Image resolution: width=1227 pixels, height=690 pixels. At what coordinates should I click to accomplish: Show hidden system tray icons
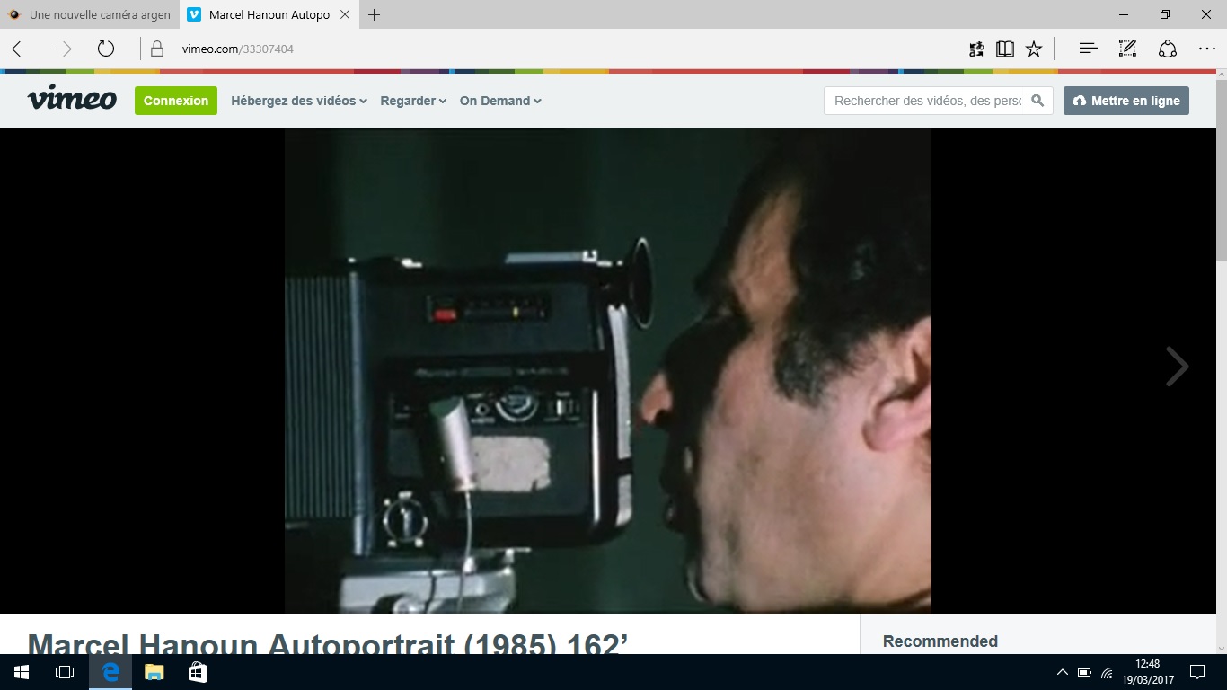1062,672
